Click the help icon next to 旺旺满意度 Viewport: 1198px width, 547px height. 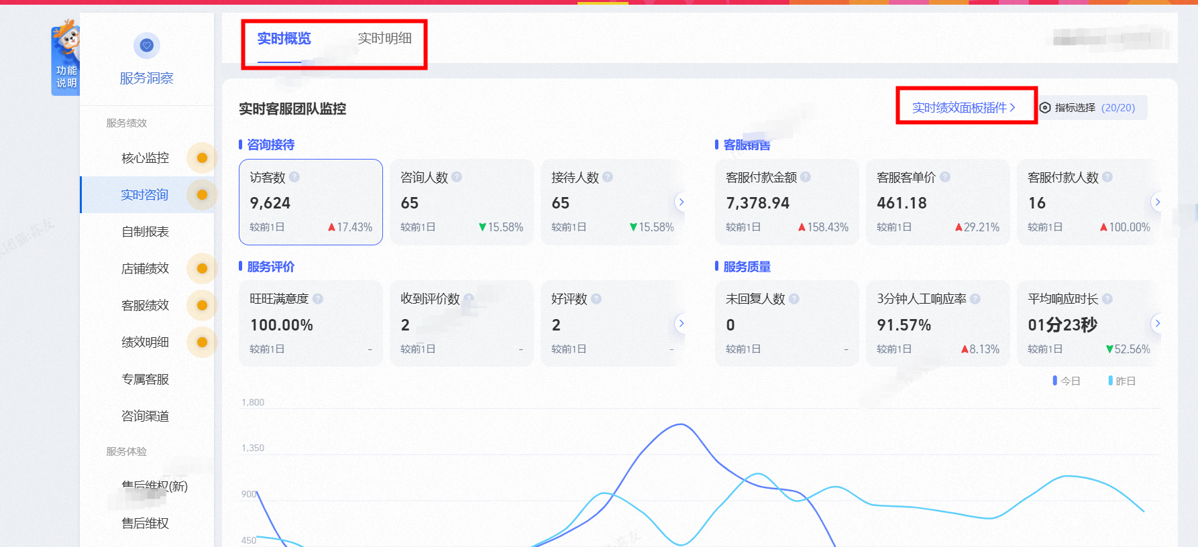click(318, 299)
